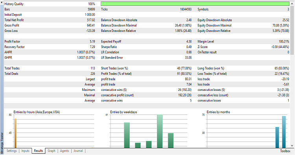Click the largest loss trade value -20.19
The height and width of the screenshot is (155, 295).
[286, 79]
